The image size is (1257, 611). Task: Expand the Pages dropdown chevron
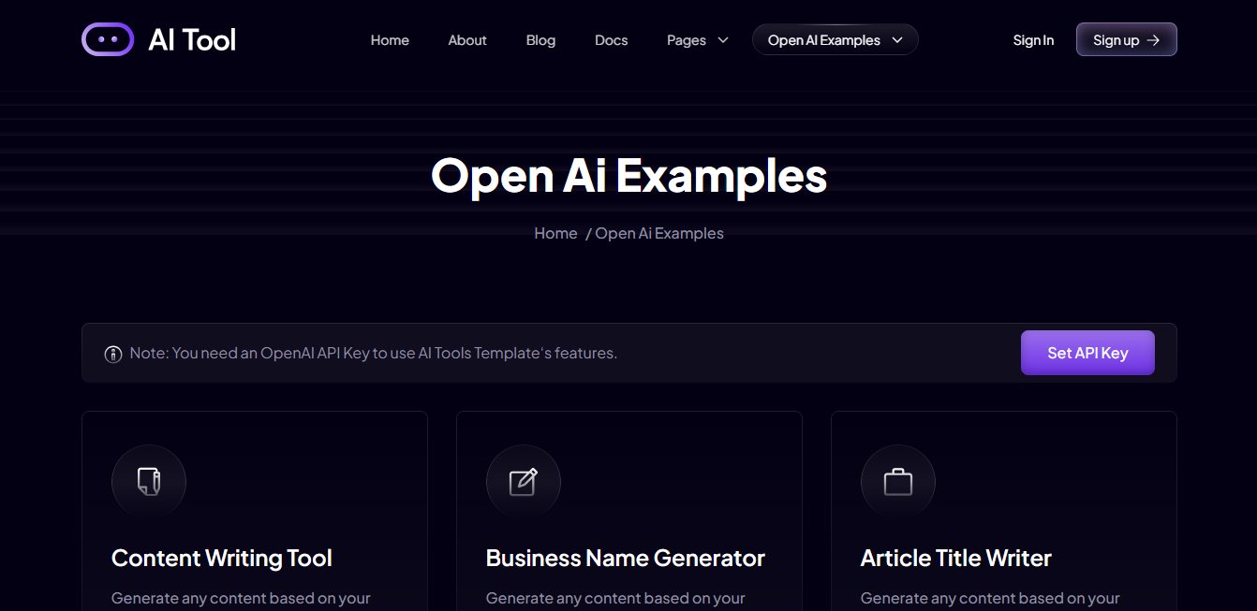tap(723, 40)
